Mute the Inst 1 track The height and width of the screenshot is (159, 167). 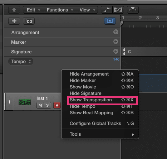[x=40, y=105]
